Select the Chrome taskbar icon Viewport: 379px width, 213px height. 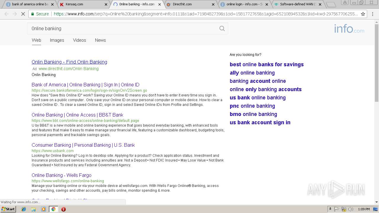coord(53,209)
